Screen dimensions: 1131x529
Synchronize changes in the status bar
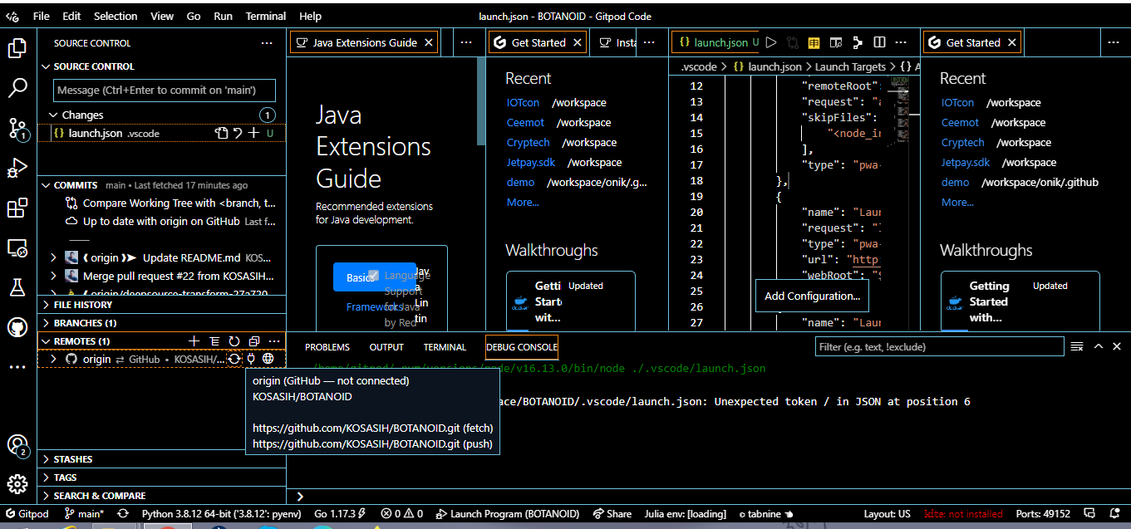(x=123, y=514)
